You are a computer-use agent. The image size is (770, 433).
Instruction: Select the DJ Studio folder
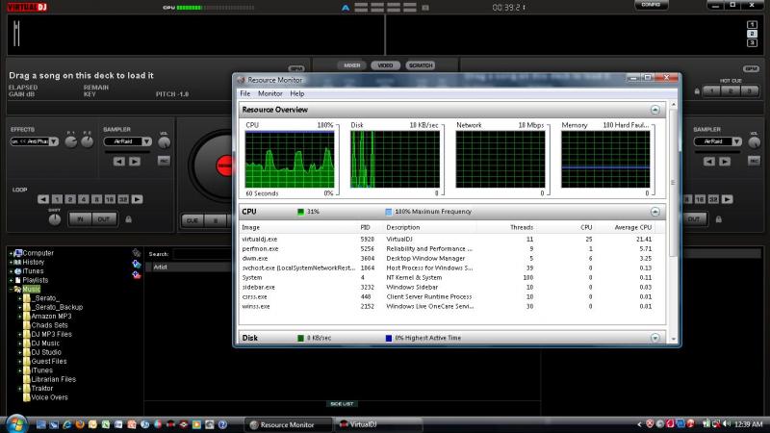pyautogui.click(x=46, y=352)
